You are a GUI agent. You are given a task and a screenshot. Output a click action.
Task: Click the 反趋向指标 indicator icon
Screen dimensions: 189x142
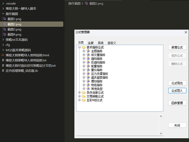pyautogui.click(x=88, y=62)
